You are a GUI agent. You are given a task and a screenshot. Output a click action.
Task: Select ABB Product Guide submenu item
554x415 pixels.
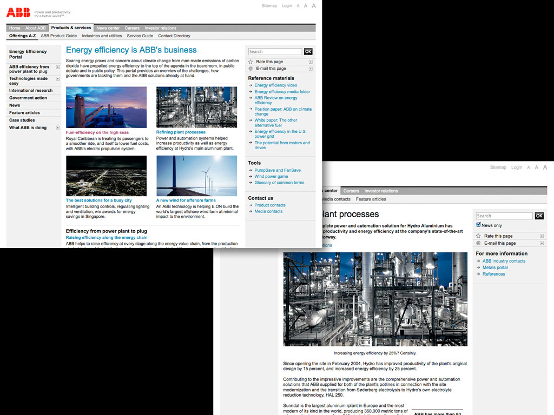[58, 36]
